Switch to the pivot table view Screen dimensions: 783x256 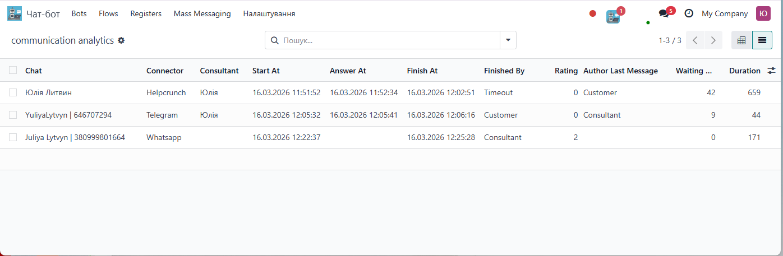[741, 40]
